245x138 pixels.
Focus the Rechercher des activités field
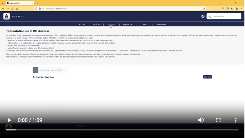click(x=53, y=70)
